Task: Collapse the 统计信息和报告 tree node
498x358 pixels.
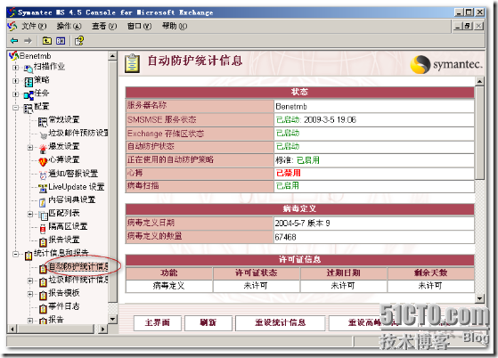Action: [15, 254]
